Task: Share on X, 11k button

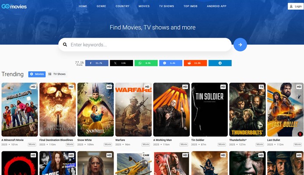Action: [121, 63]
